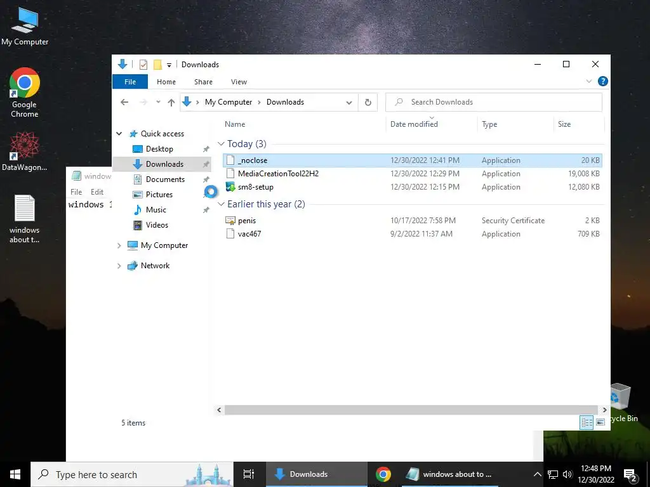This screenshot has width=650, height=487.
Task: Show hidden system tray icons
Action: (537, 474)
